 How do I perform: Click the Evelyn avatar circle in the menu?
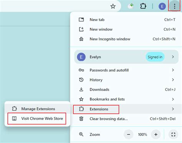81,57
